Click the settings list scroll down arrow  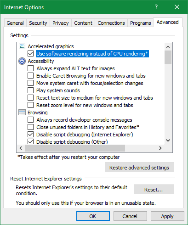168,141
